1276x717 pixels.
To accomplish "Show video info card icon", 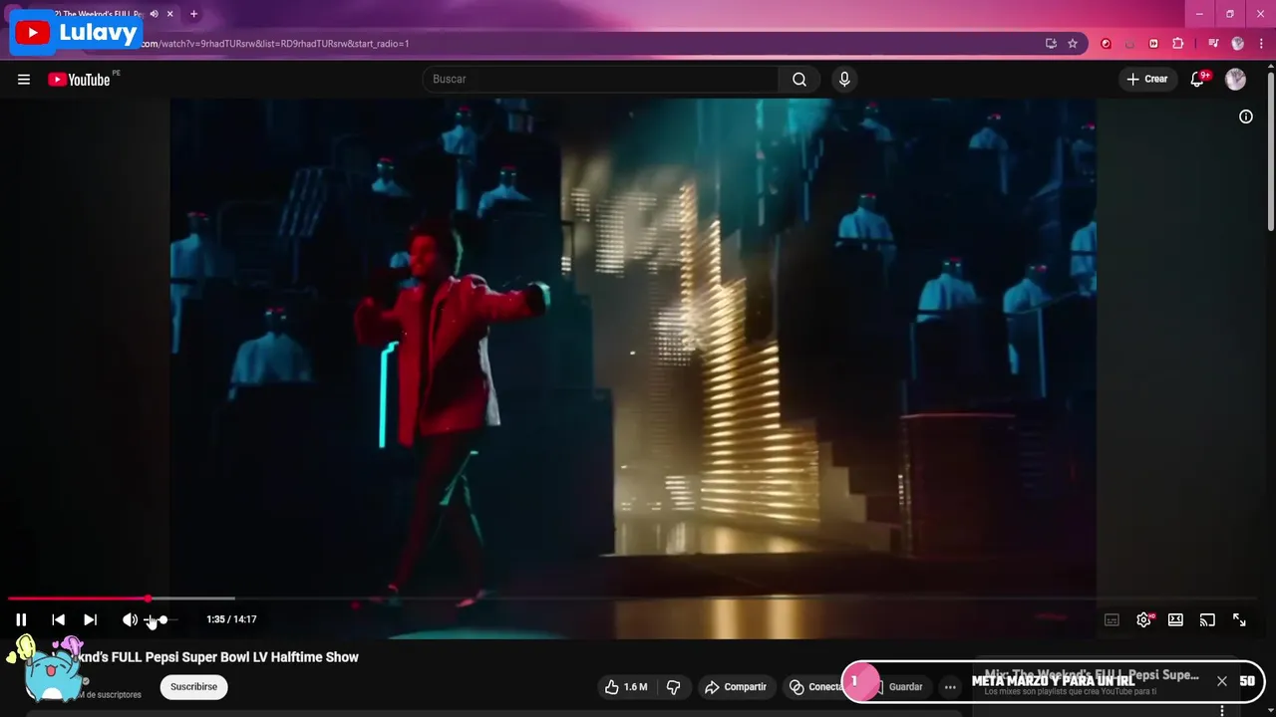I will click(1245, 117).
